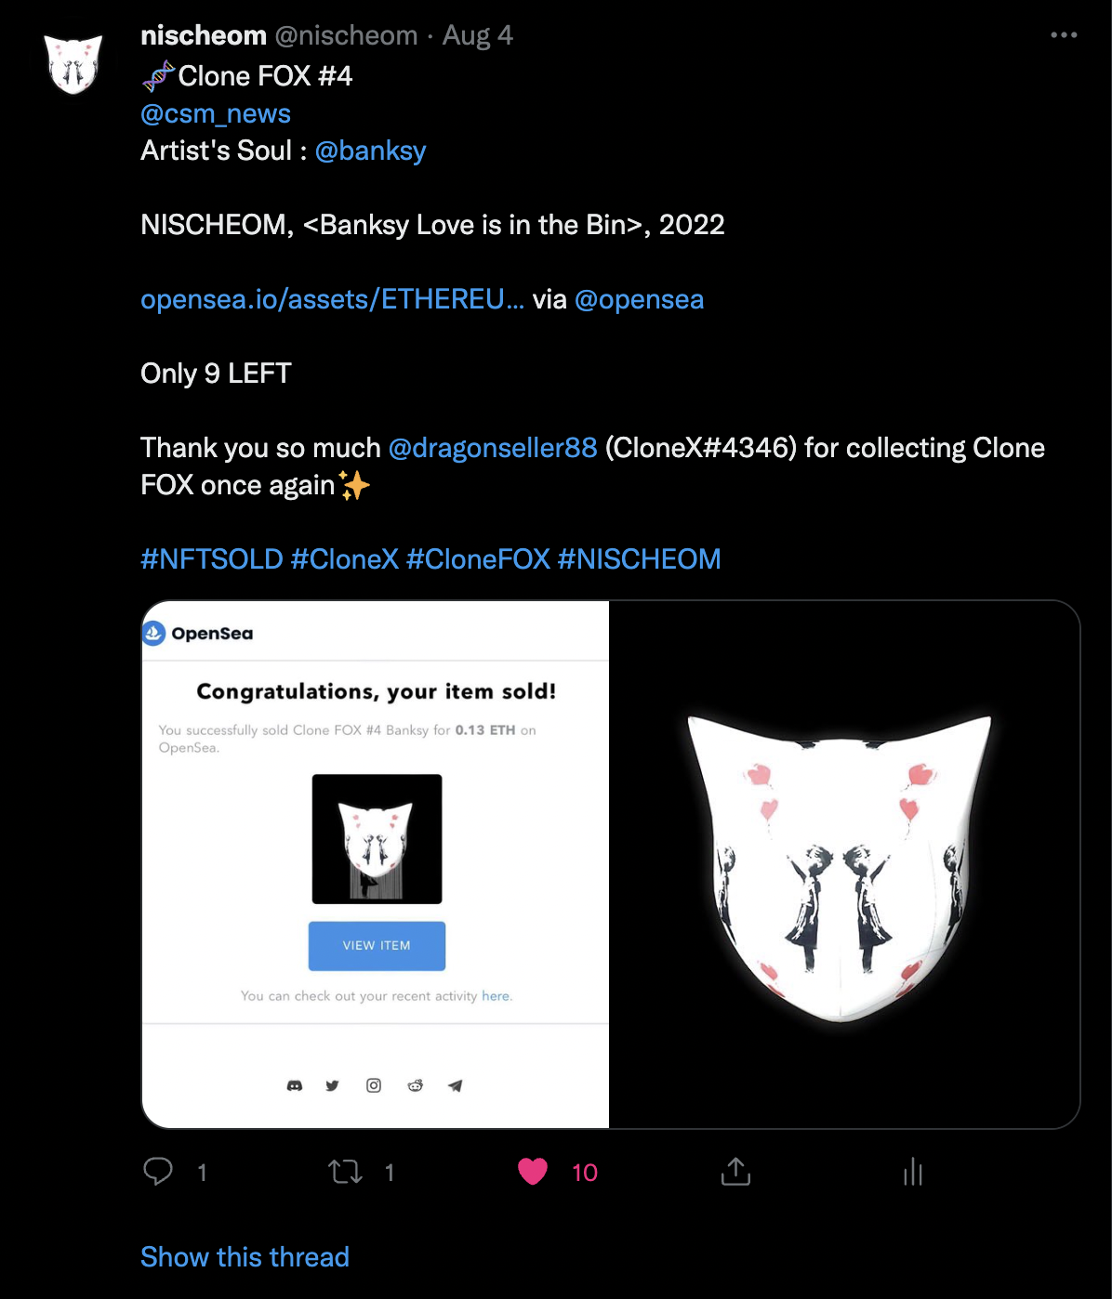The image size is (1112, 1299).
Task: Open the @csm_news mention
Action: coord(216,113)
